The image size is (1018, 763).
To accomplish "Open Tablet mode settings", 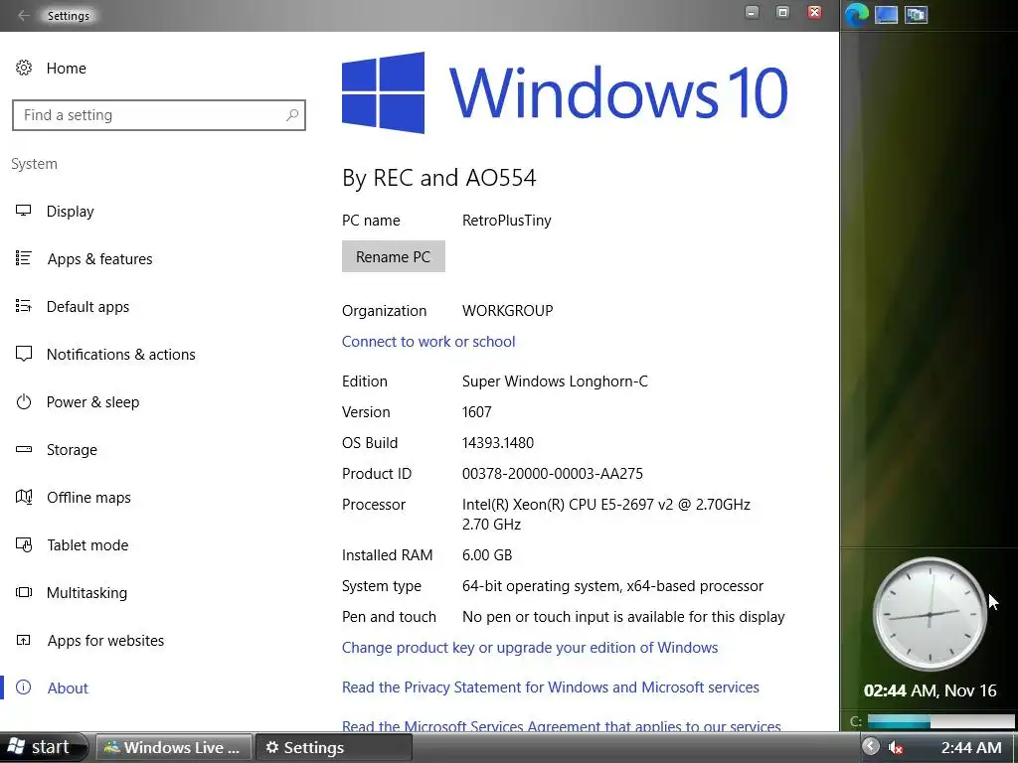I will pos(87,545).
